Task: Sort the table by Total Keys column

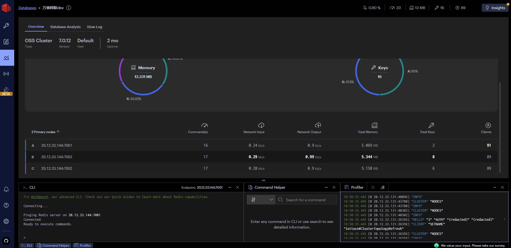Action: pyautogui.click(x=427, y=128)
